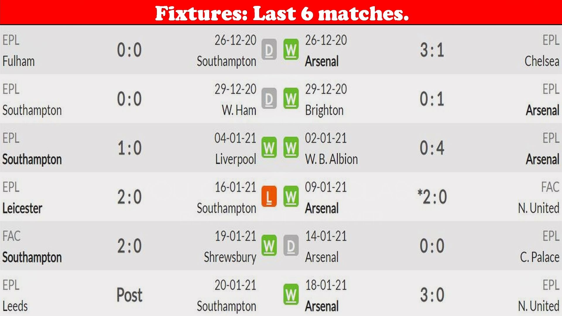Select the Leicester team name
562x316 pixels.
[x=22, y=208]
